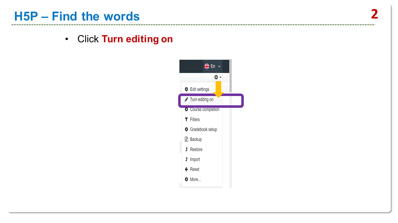The width and height of the screenshot is (398, 223).
Task: Click the left arrow icon beside Reset
Action: coord(186,169)
